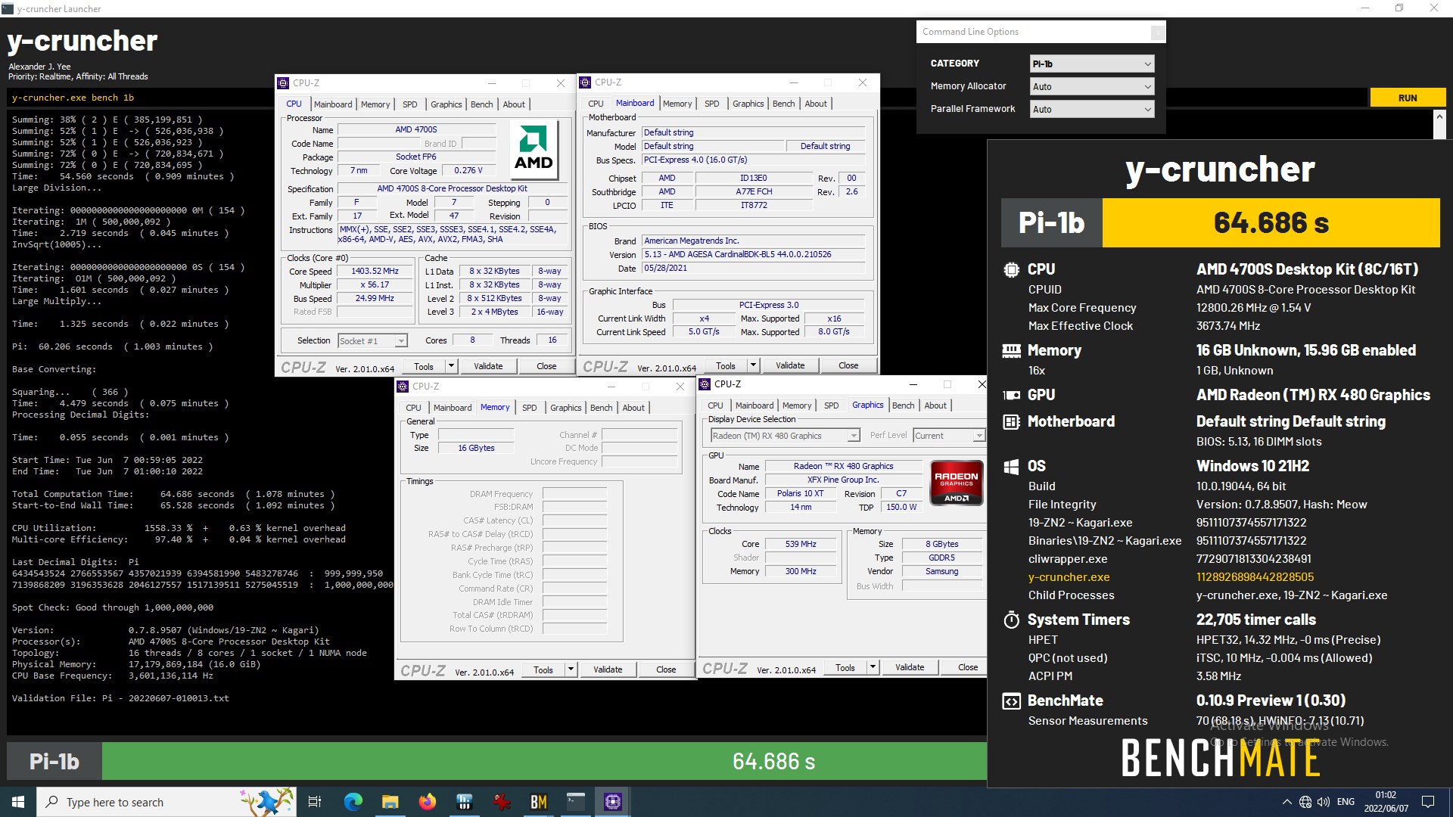Expand Tools dropdown arrow in Memory window
This screenshot has height=817, width=1453.
pos(571,669)
